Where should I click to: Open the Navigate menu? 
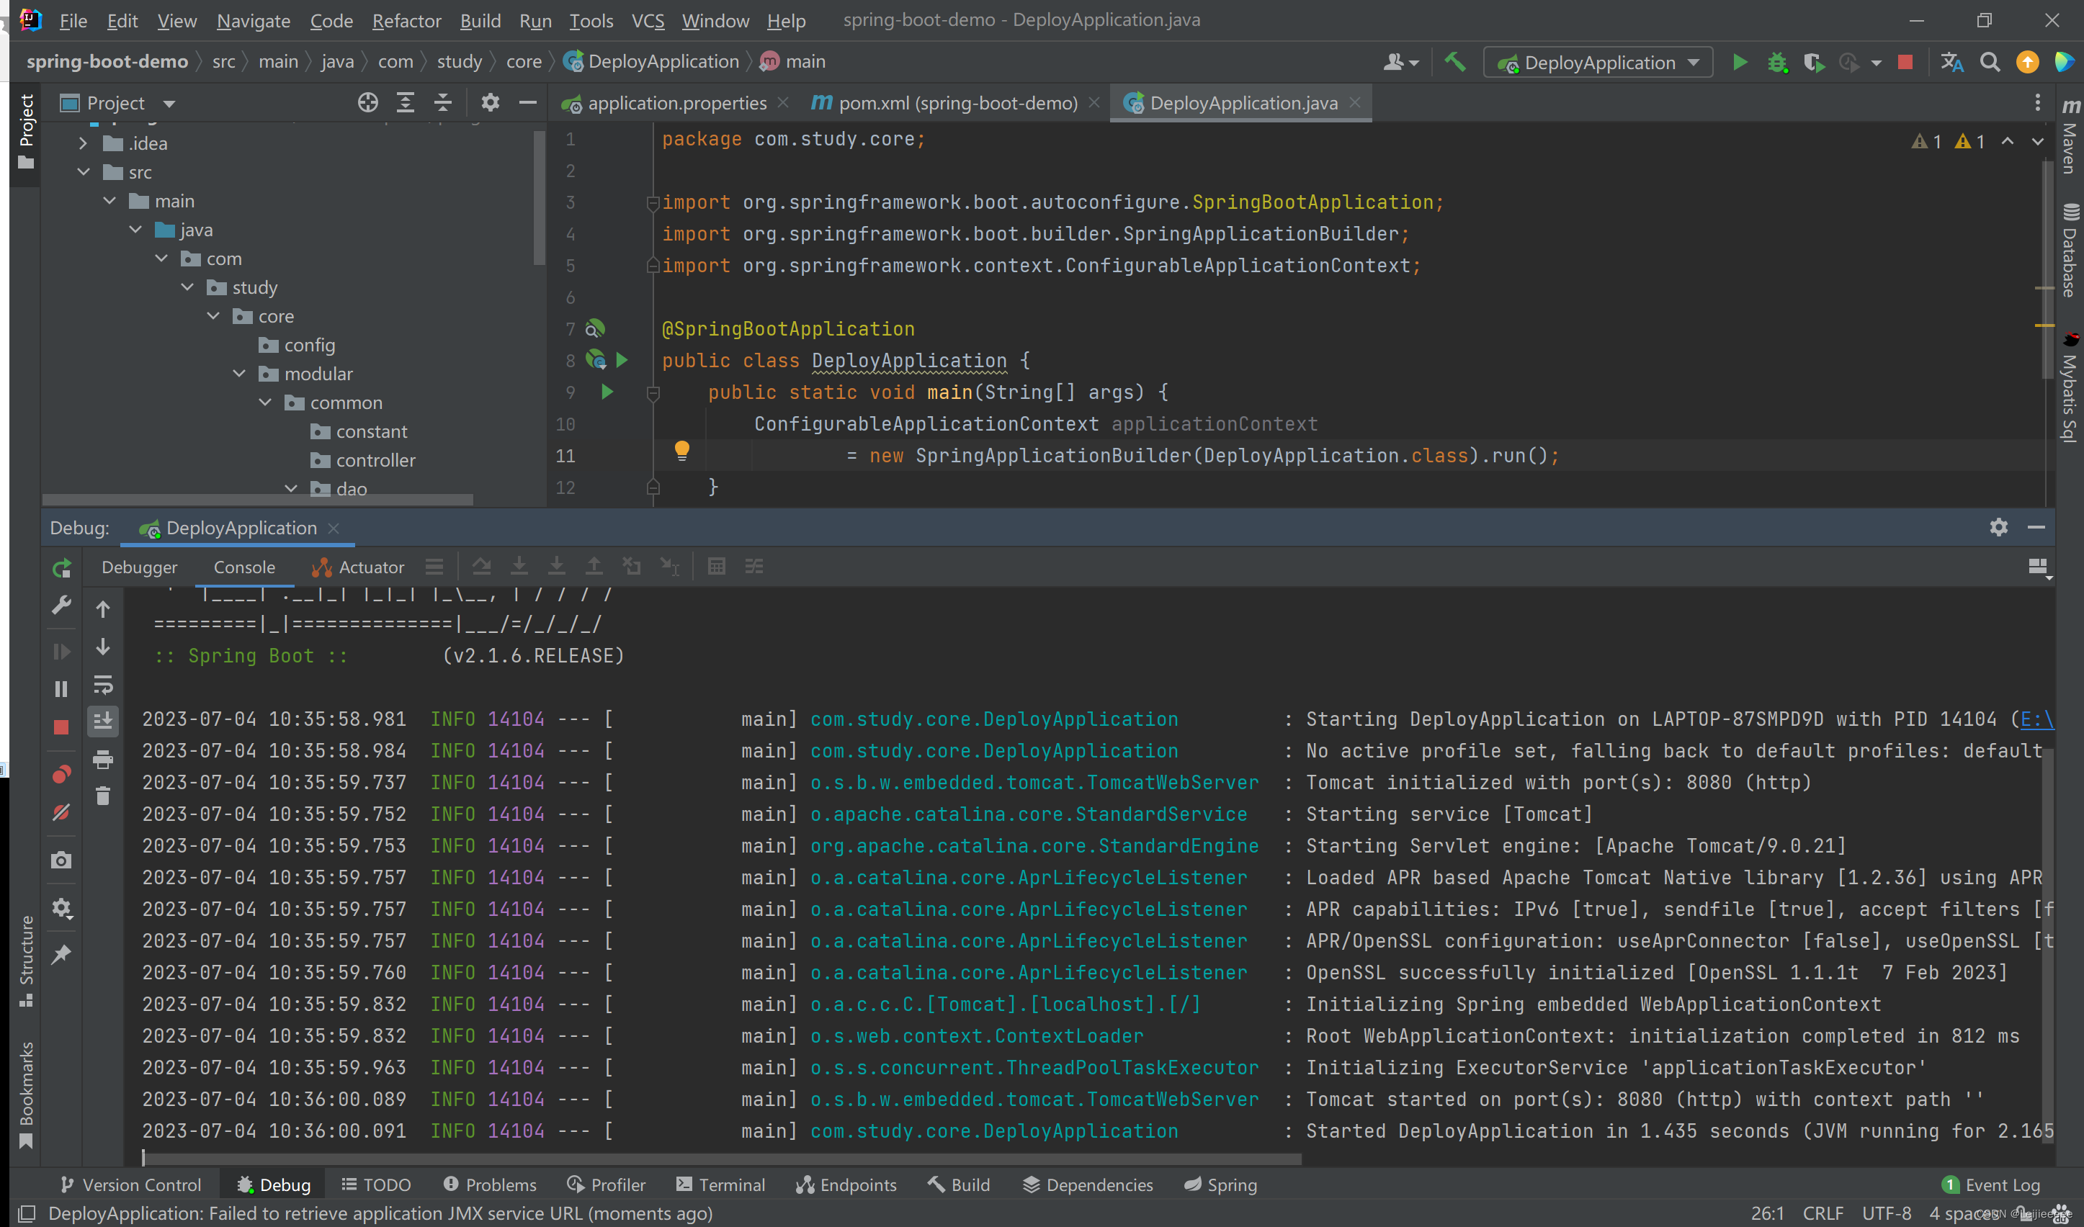(253, 21)
